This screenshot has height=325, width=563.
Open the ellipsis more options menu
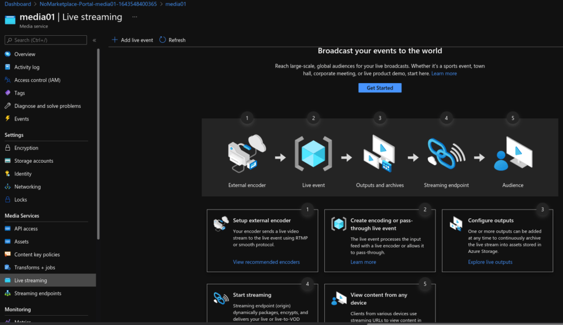[135, 17]
